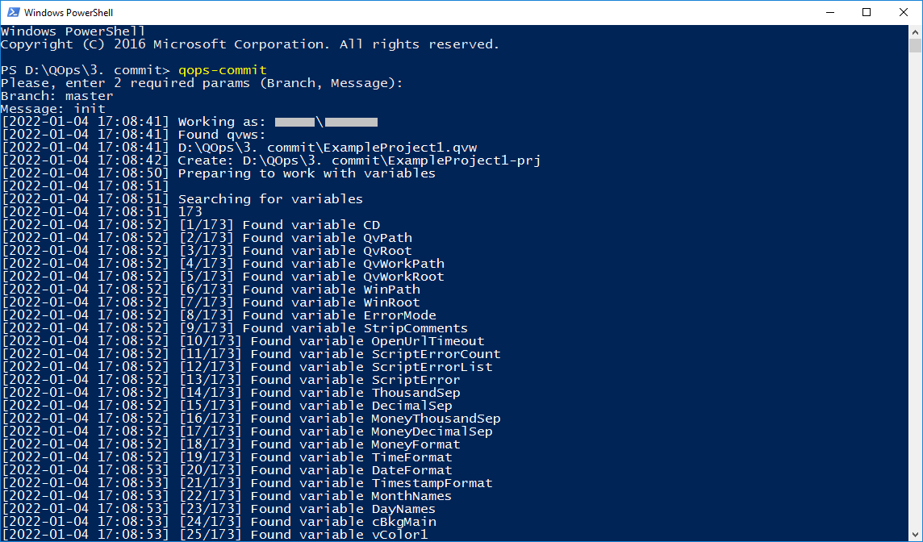Click the 'Found variable QvWorkRoot' line
This screenshot has height=542, width=923.
[x=223, y=277]
